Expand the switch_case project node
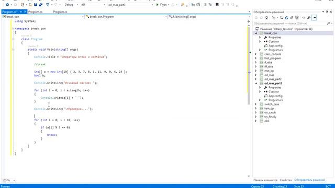The height and width of the screenshot is (188, 335). pos(256,104)
